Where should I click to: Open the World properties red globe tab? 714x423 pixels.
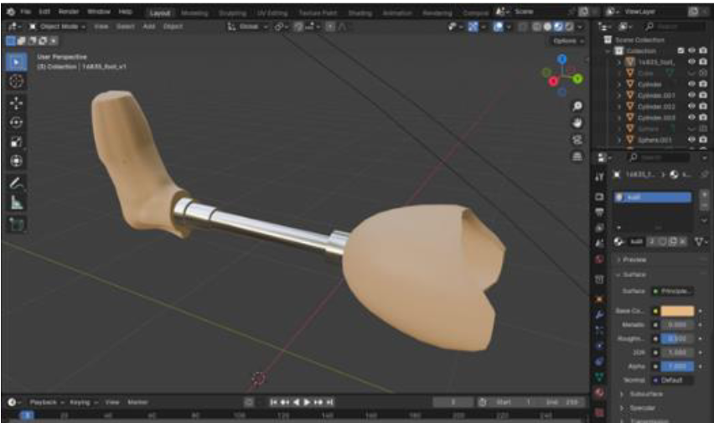tap(599, 259)
